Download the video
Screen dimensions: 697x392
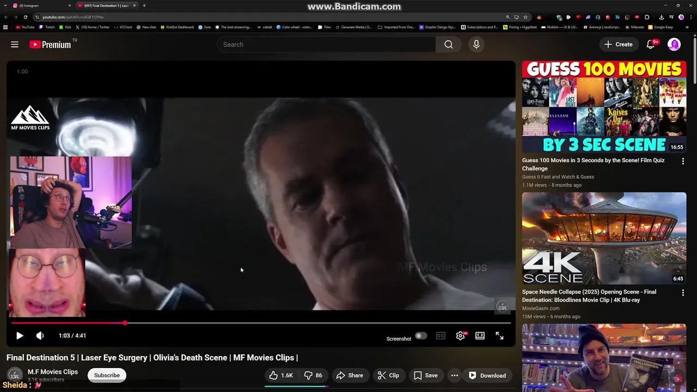(487, 376)
